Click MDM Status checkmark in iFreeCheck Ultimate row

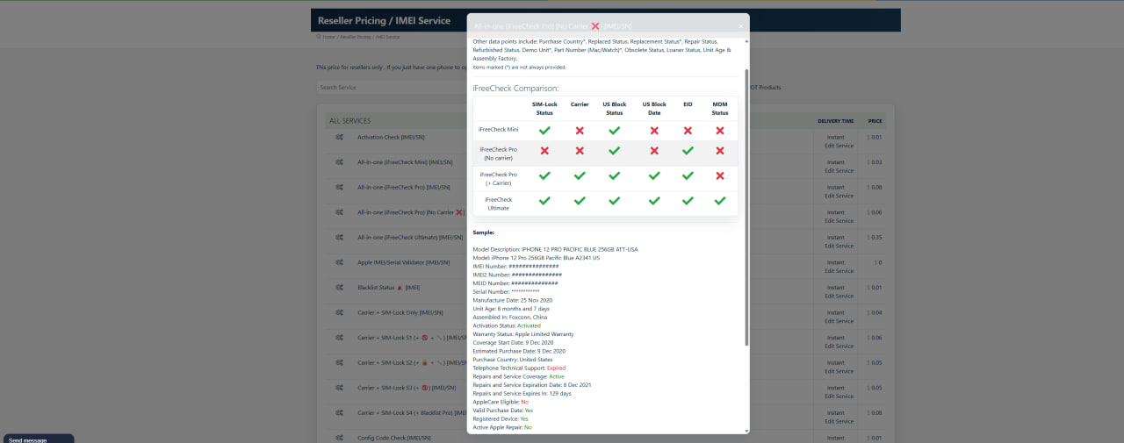click(720, 201)
